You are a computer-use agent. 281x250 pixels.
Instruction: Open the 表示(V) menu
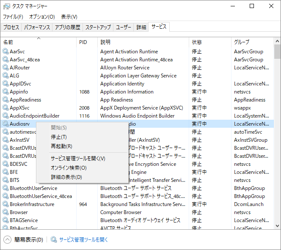69,17
